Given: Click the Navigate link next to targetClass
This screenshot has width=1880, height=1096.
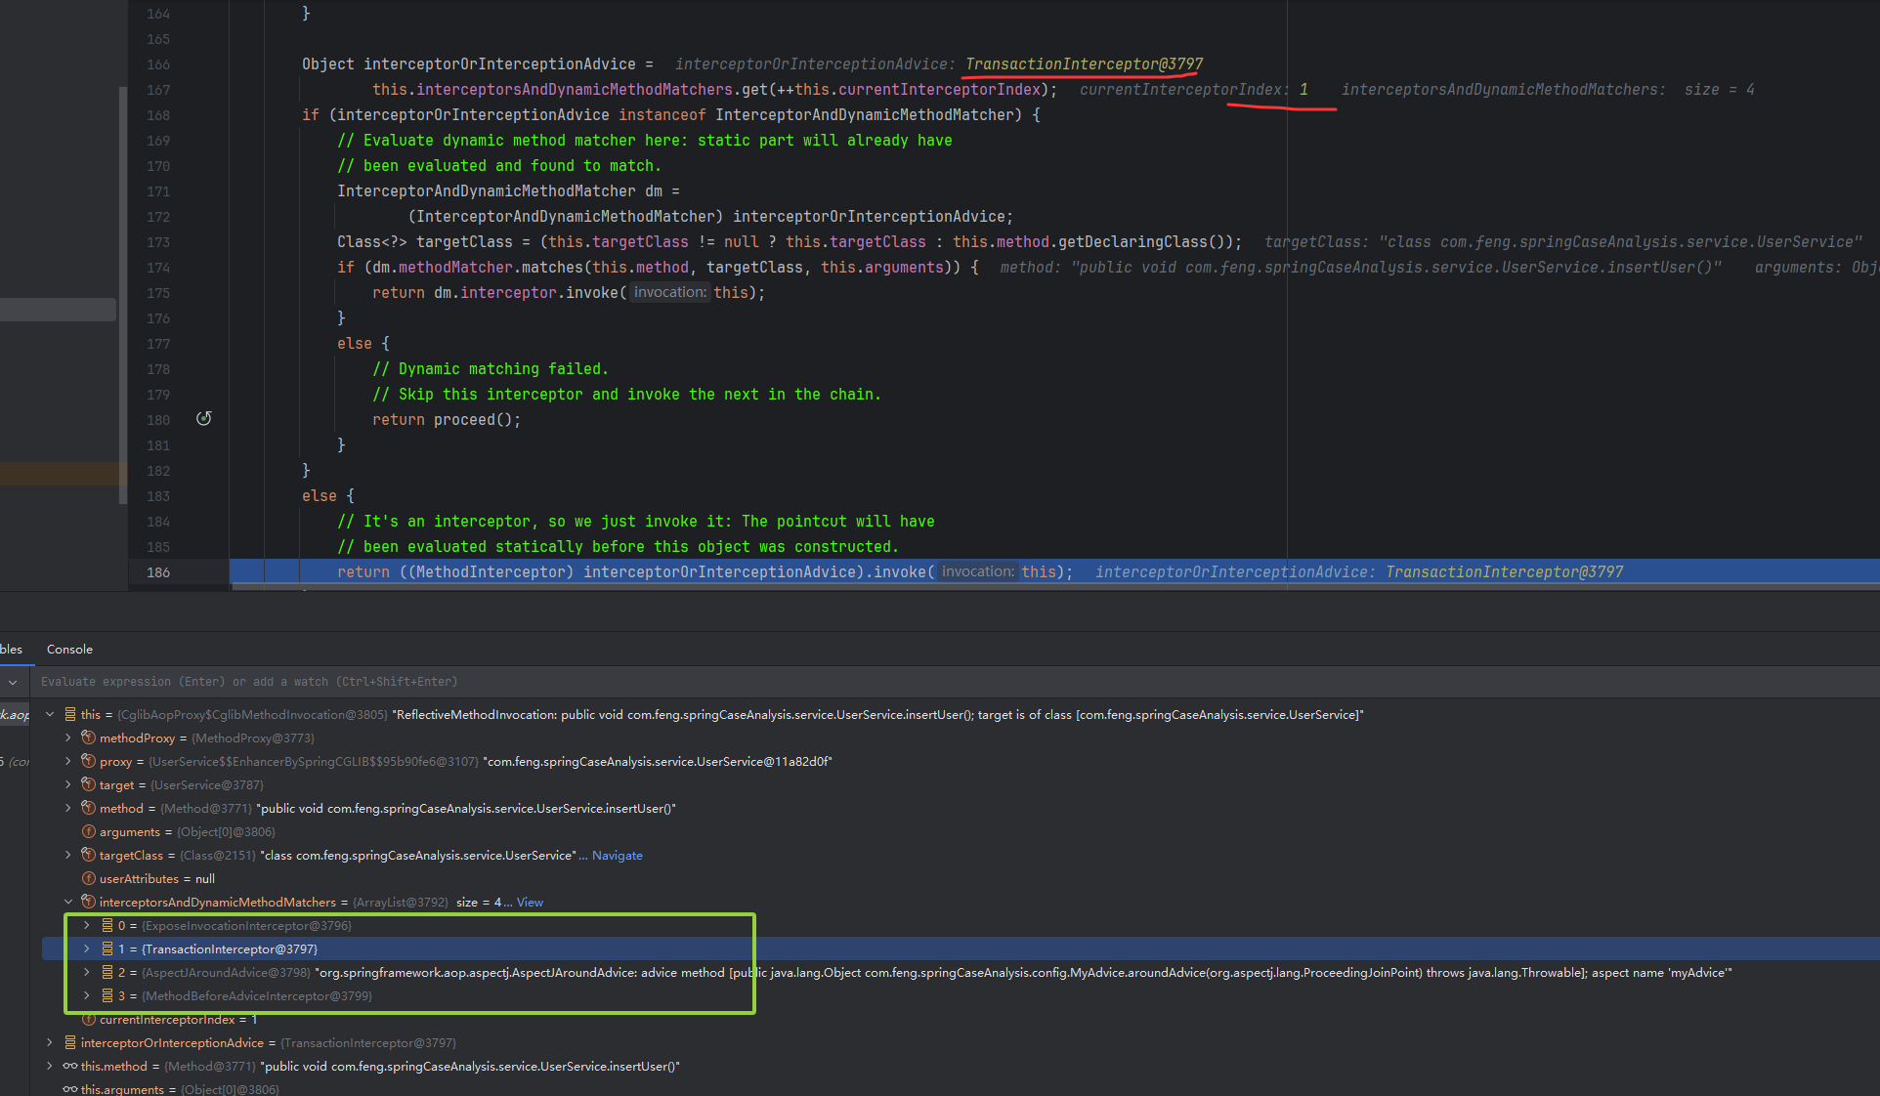Looking at the screenshot, I should [617, 855].
